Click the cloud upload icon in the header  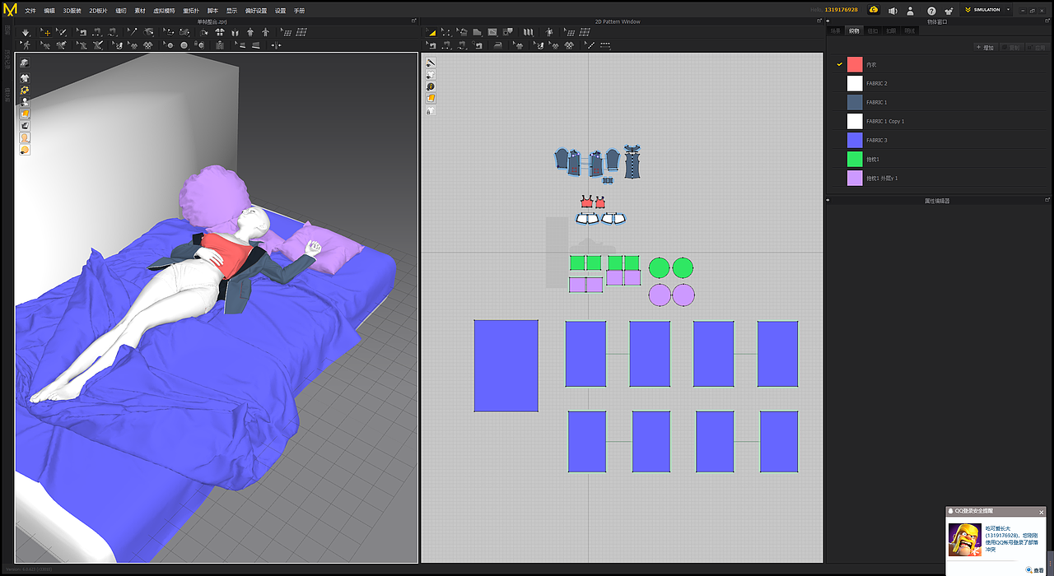pyautogui.click(x=873, y=10)
